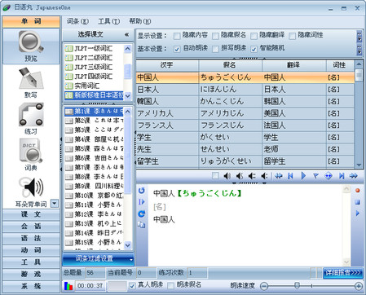
Task: Tick the empty checkbox in playback toolbar
Action: coord(215,176)
